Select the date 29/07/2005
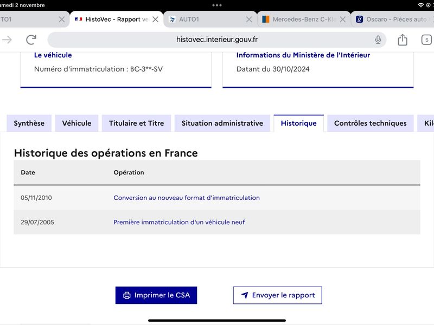Screen dimensions: 434x325 [37, 222]
